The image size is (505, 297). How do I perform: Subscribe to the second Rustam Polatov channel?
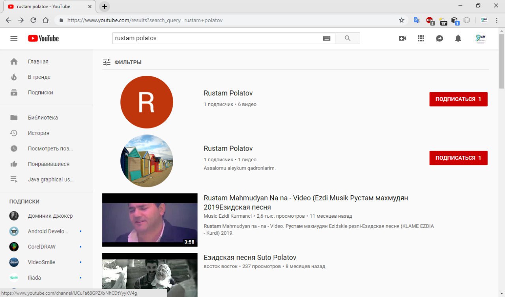(x=458, y=158)
